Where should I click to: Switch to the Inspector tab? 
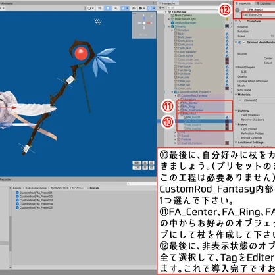pos(243,3)
